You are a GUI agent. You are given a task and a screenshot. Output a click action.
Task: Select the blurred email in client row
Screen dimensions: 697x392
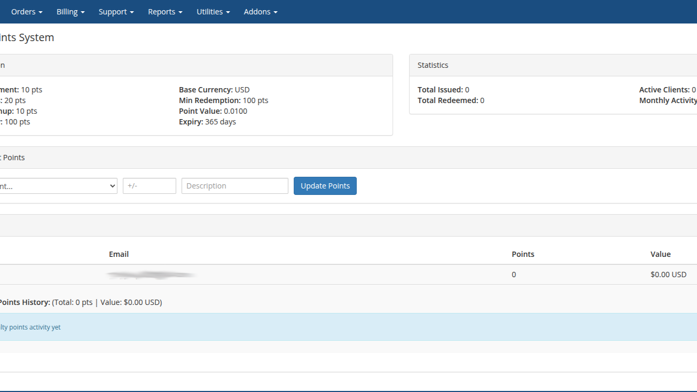151,275
